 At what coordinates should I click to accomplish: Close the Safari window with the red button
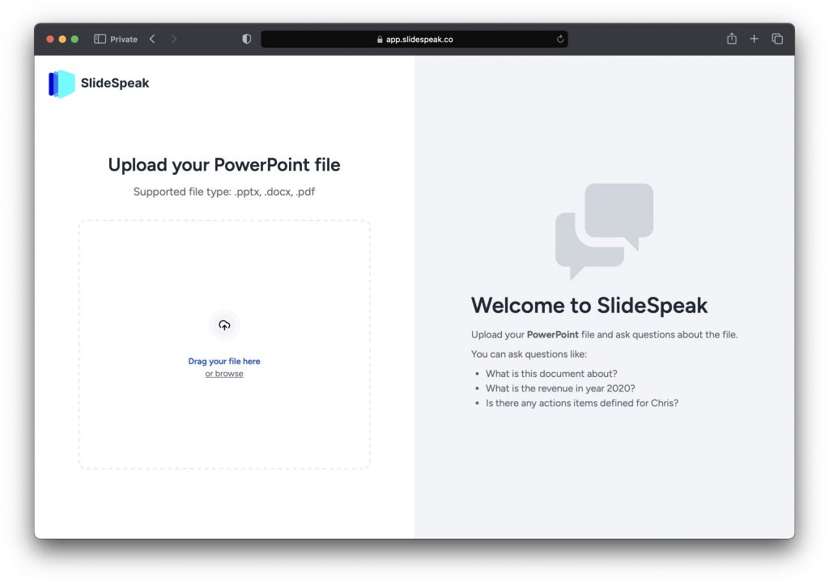50,39
